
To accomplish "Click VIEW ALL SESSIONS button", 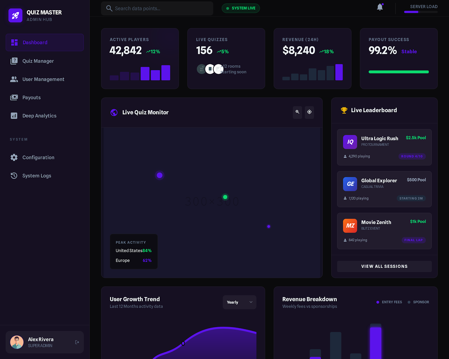I will pos(384,266).
